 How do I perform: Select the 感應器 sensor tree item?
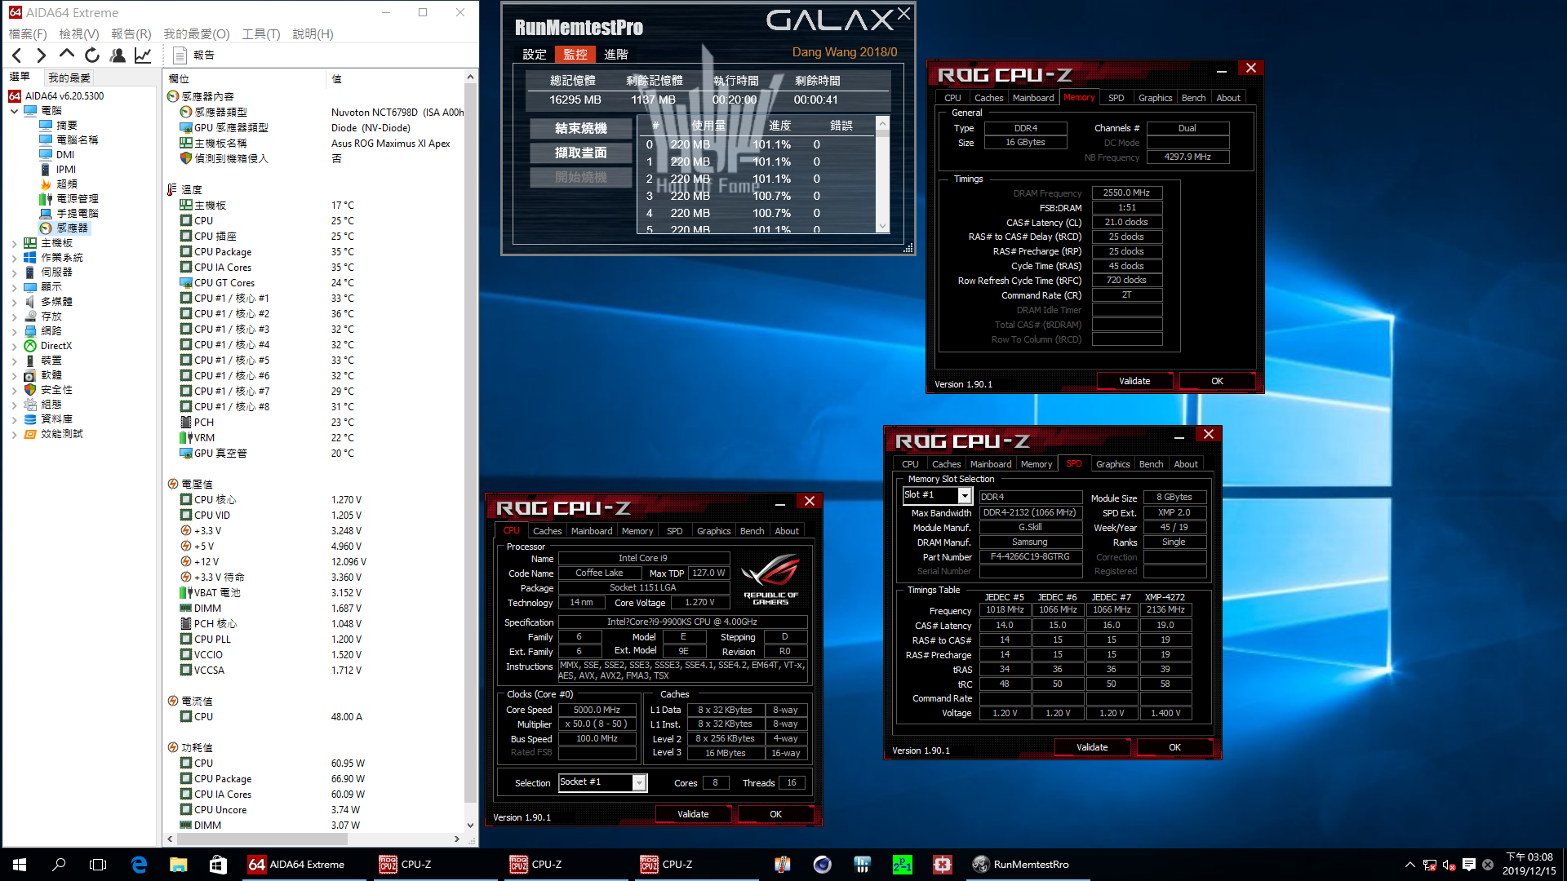tap(72, 228)
